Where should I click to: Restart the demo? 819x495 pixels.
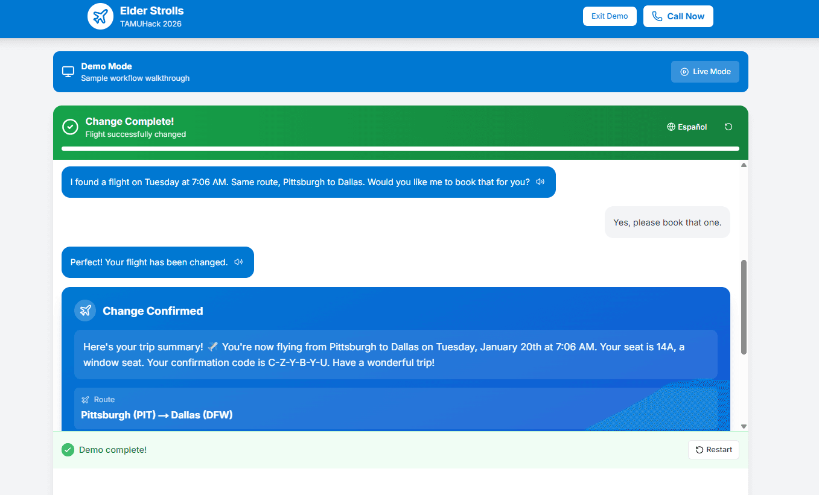(713, 450)
